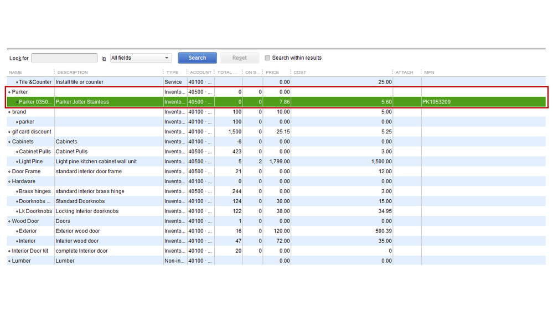The height and width of the screenshot is (311, 553).
Task: Click the diamond marker beside Parker item
Action: pos(9,92)
